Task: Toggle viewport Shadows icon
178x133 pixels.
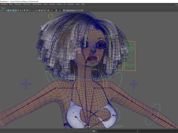Action: [x=21, y=11]
